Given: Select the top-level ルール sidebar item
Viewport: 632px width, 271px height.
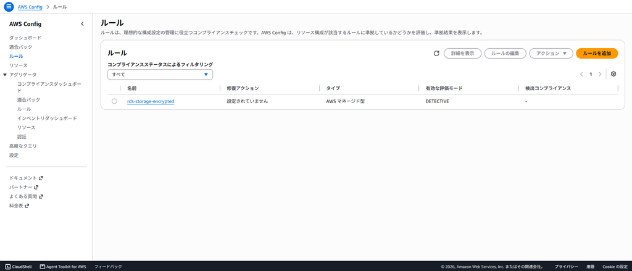Looking at the screenshot, I should click(16, 56).
